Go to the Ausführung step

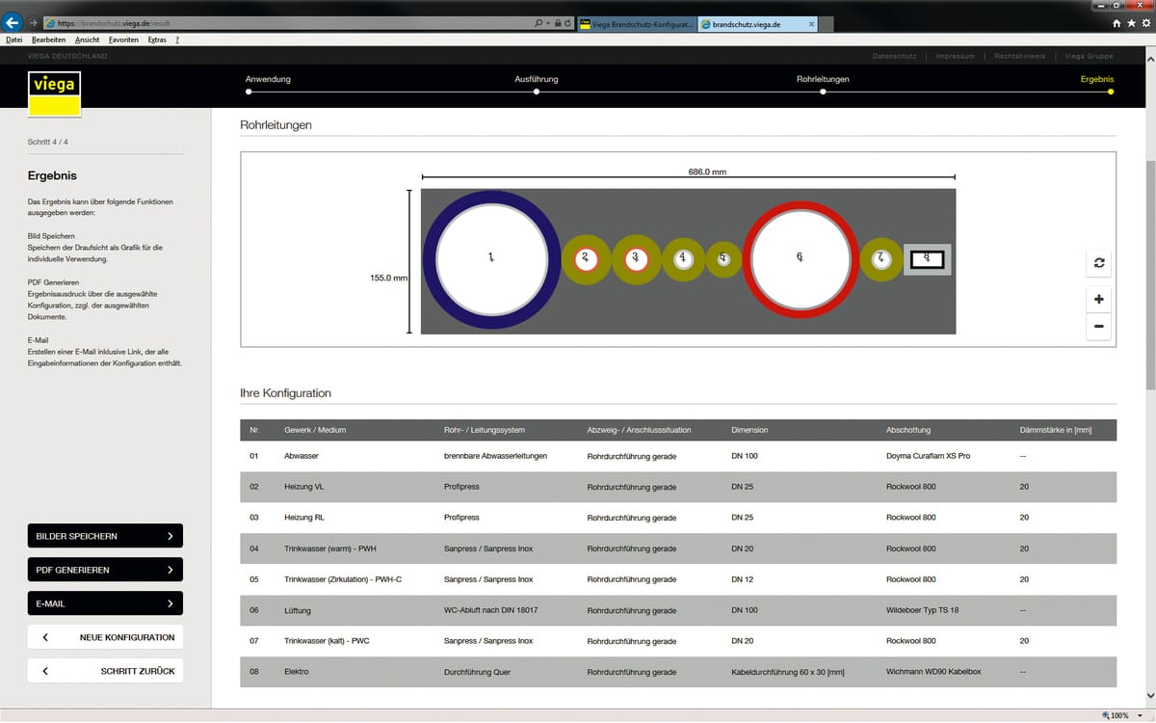click(x=537, y=79)
